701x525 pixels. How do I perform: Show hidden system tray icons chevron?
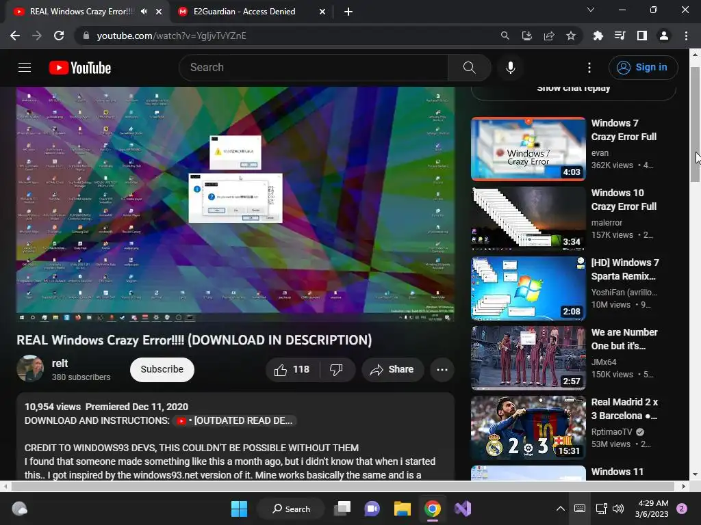coord(560,509)
